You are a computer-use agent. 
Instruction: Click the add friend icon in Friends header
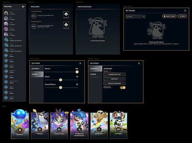point(23,6)
